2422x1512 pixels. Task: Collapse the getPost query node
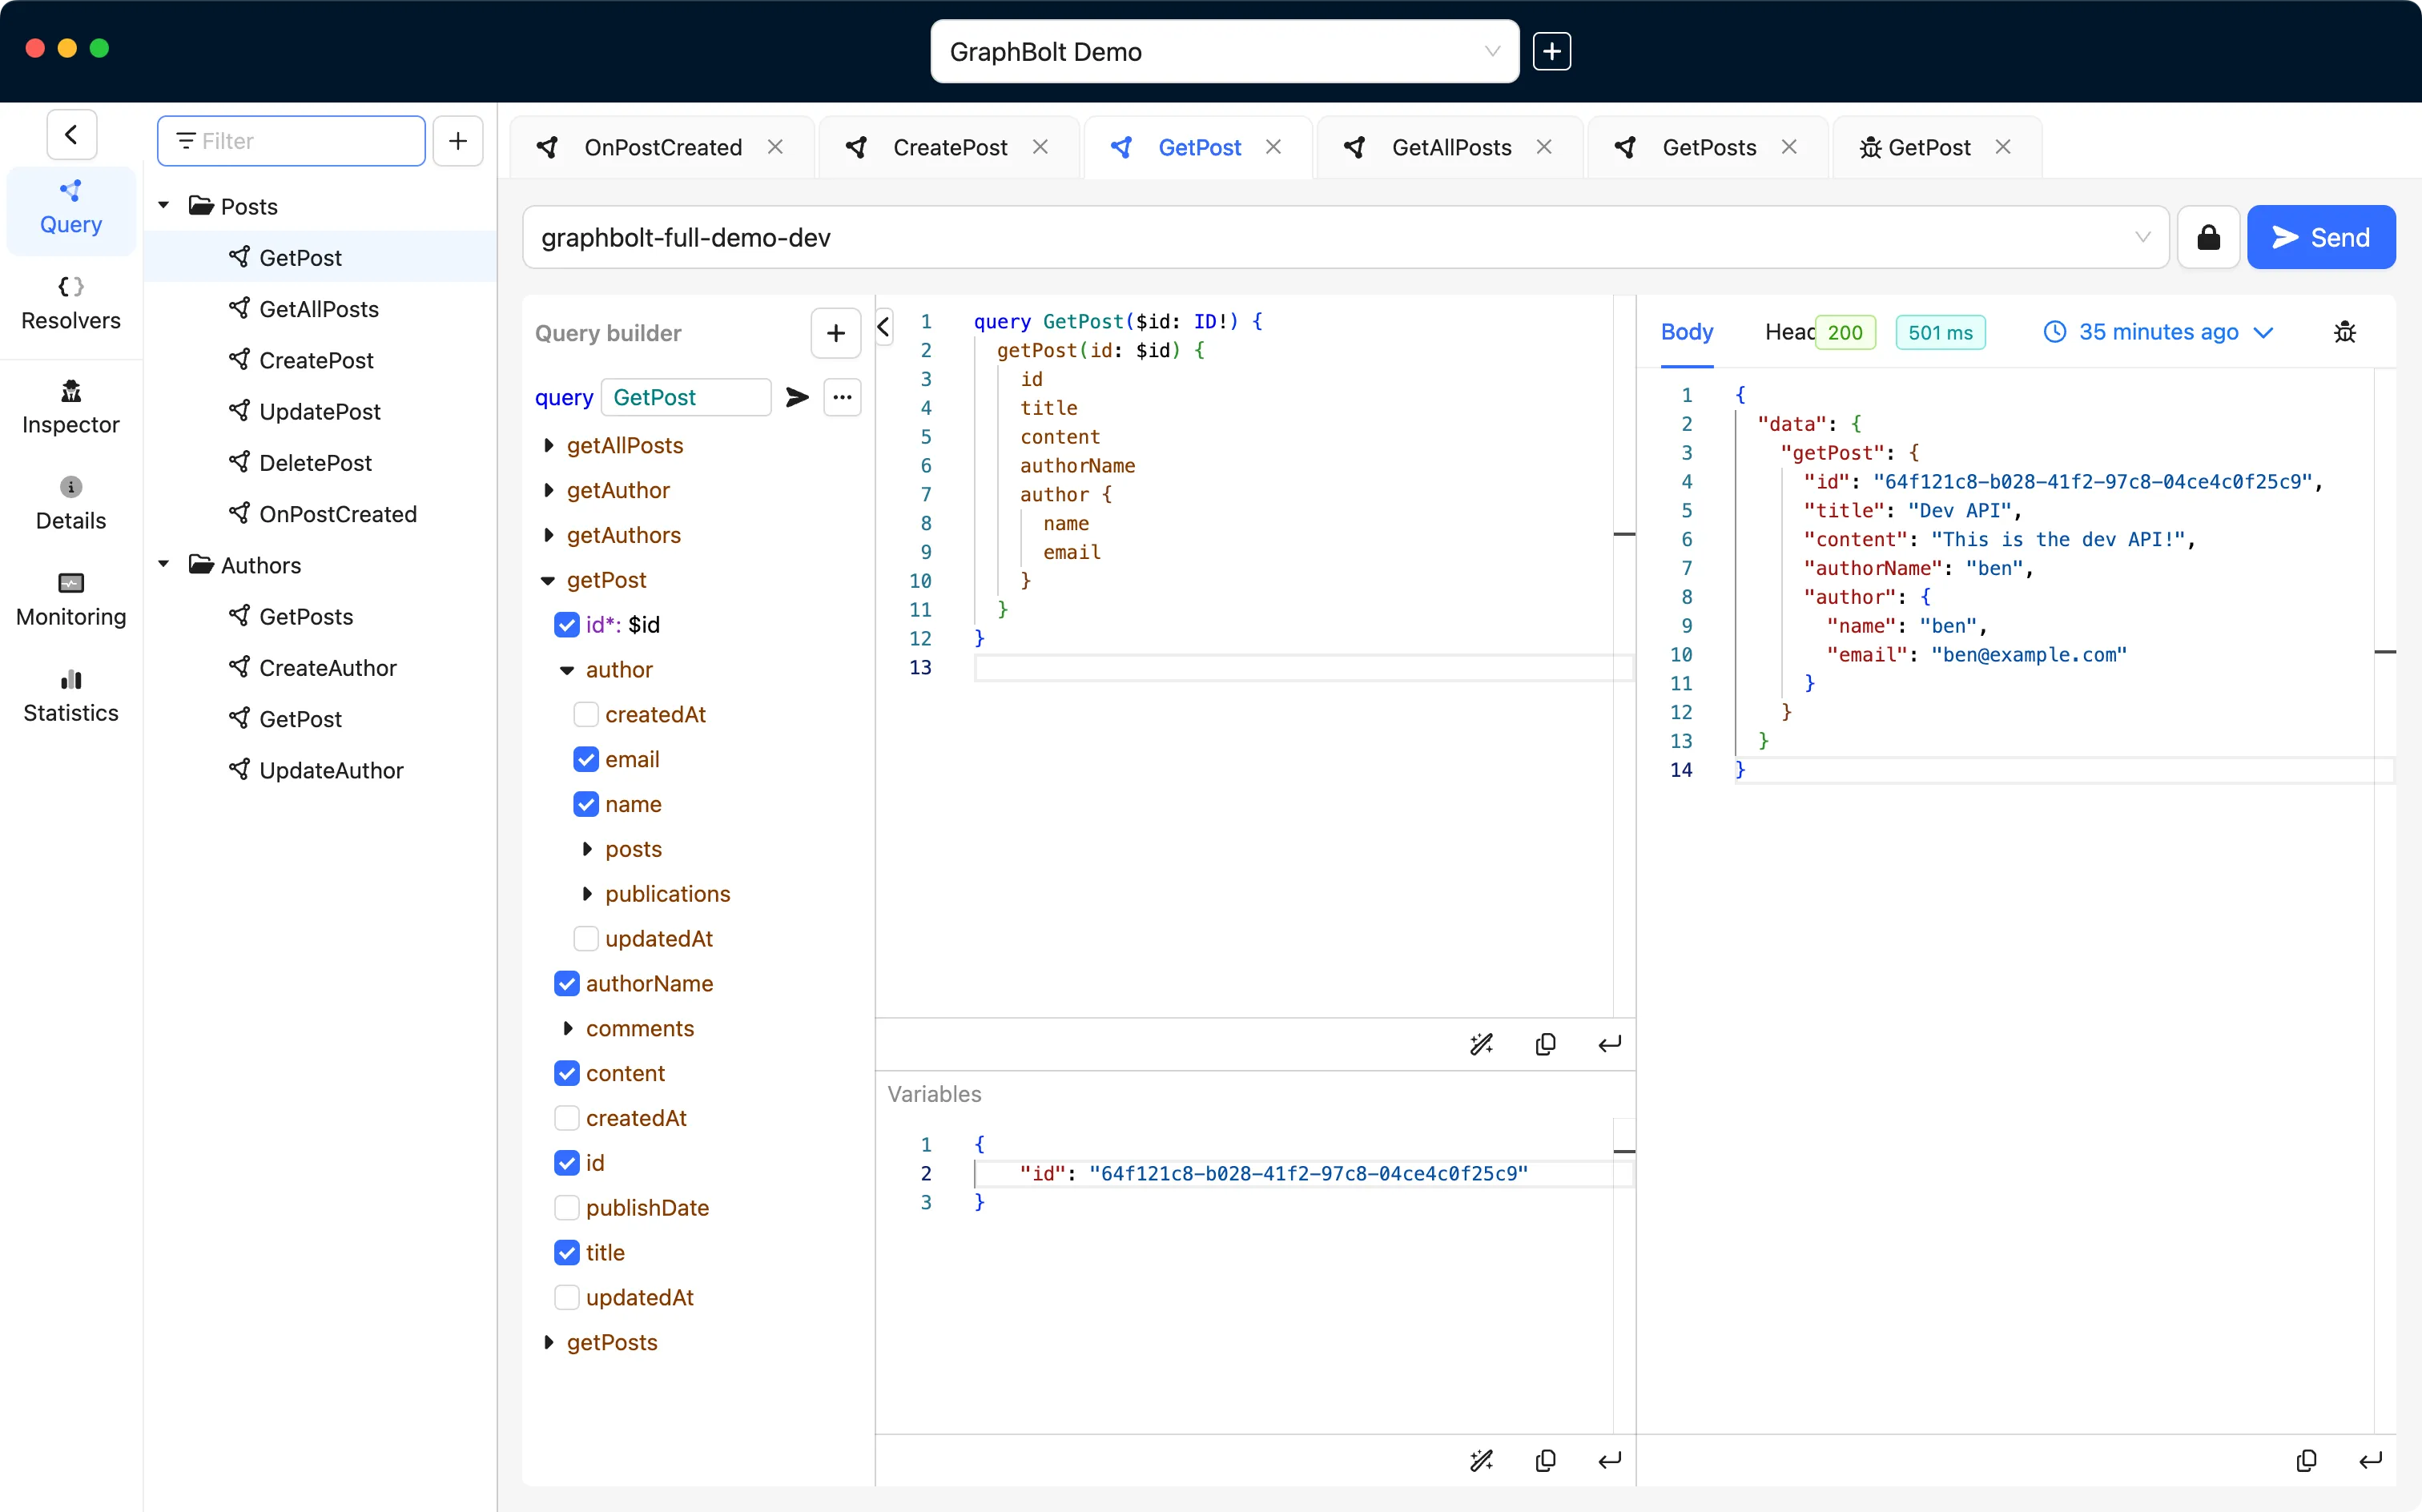coord(548,580)
